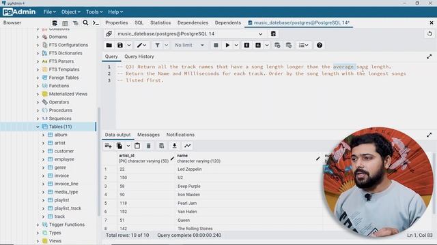Click the View Data grid icon
The image size is (437, 245).
pyautogui.click(x=65, y=22)
